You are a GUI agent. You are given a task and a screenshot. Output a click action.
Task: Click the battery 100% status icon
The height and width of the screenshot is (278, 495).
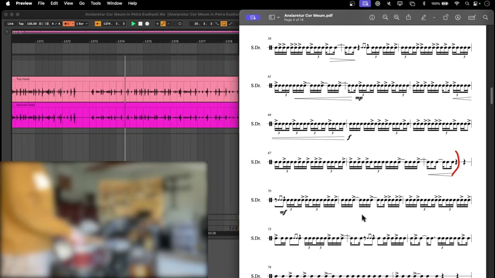pyautogui.click(x=440, y=3)
